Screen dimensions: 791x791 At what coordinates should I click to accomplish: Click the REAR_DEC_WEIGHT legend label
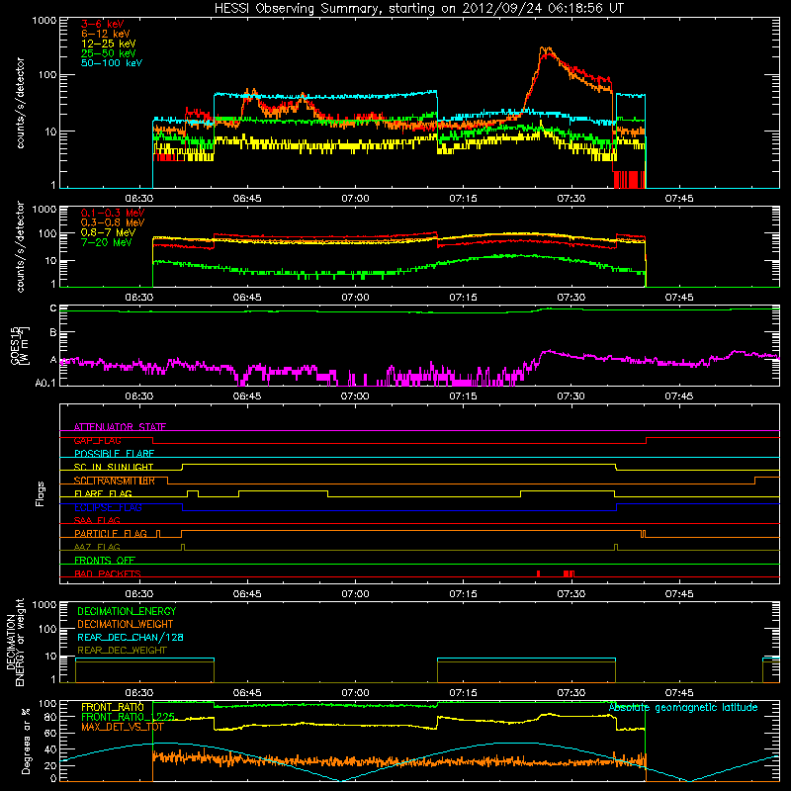coord(122,651)
